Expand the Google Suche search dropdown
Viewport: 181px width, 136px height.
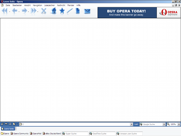click(164, 124)
